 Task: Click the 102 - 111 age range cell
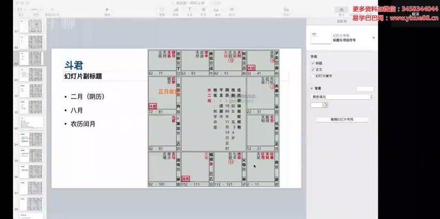[x=189, y=184]
